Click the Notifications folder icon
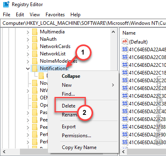The image size is (166, 156). (35, 68)
